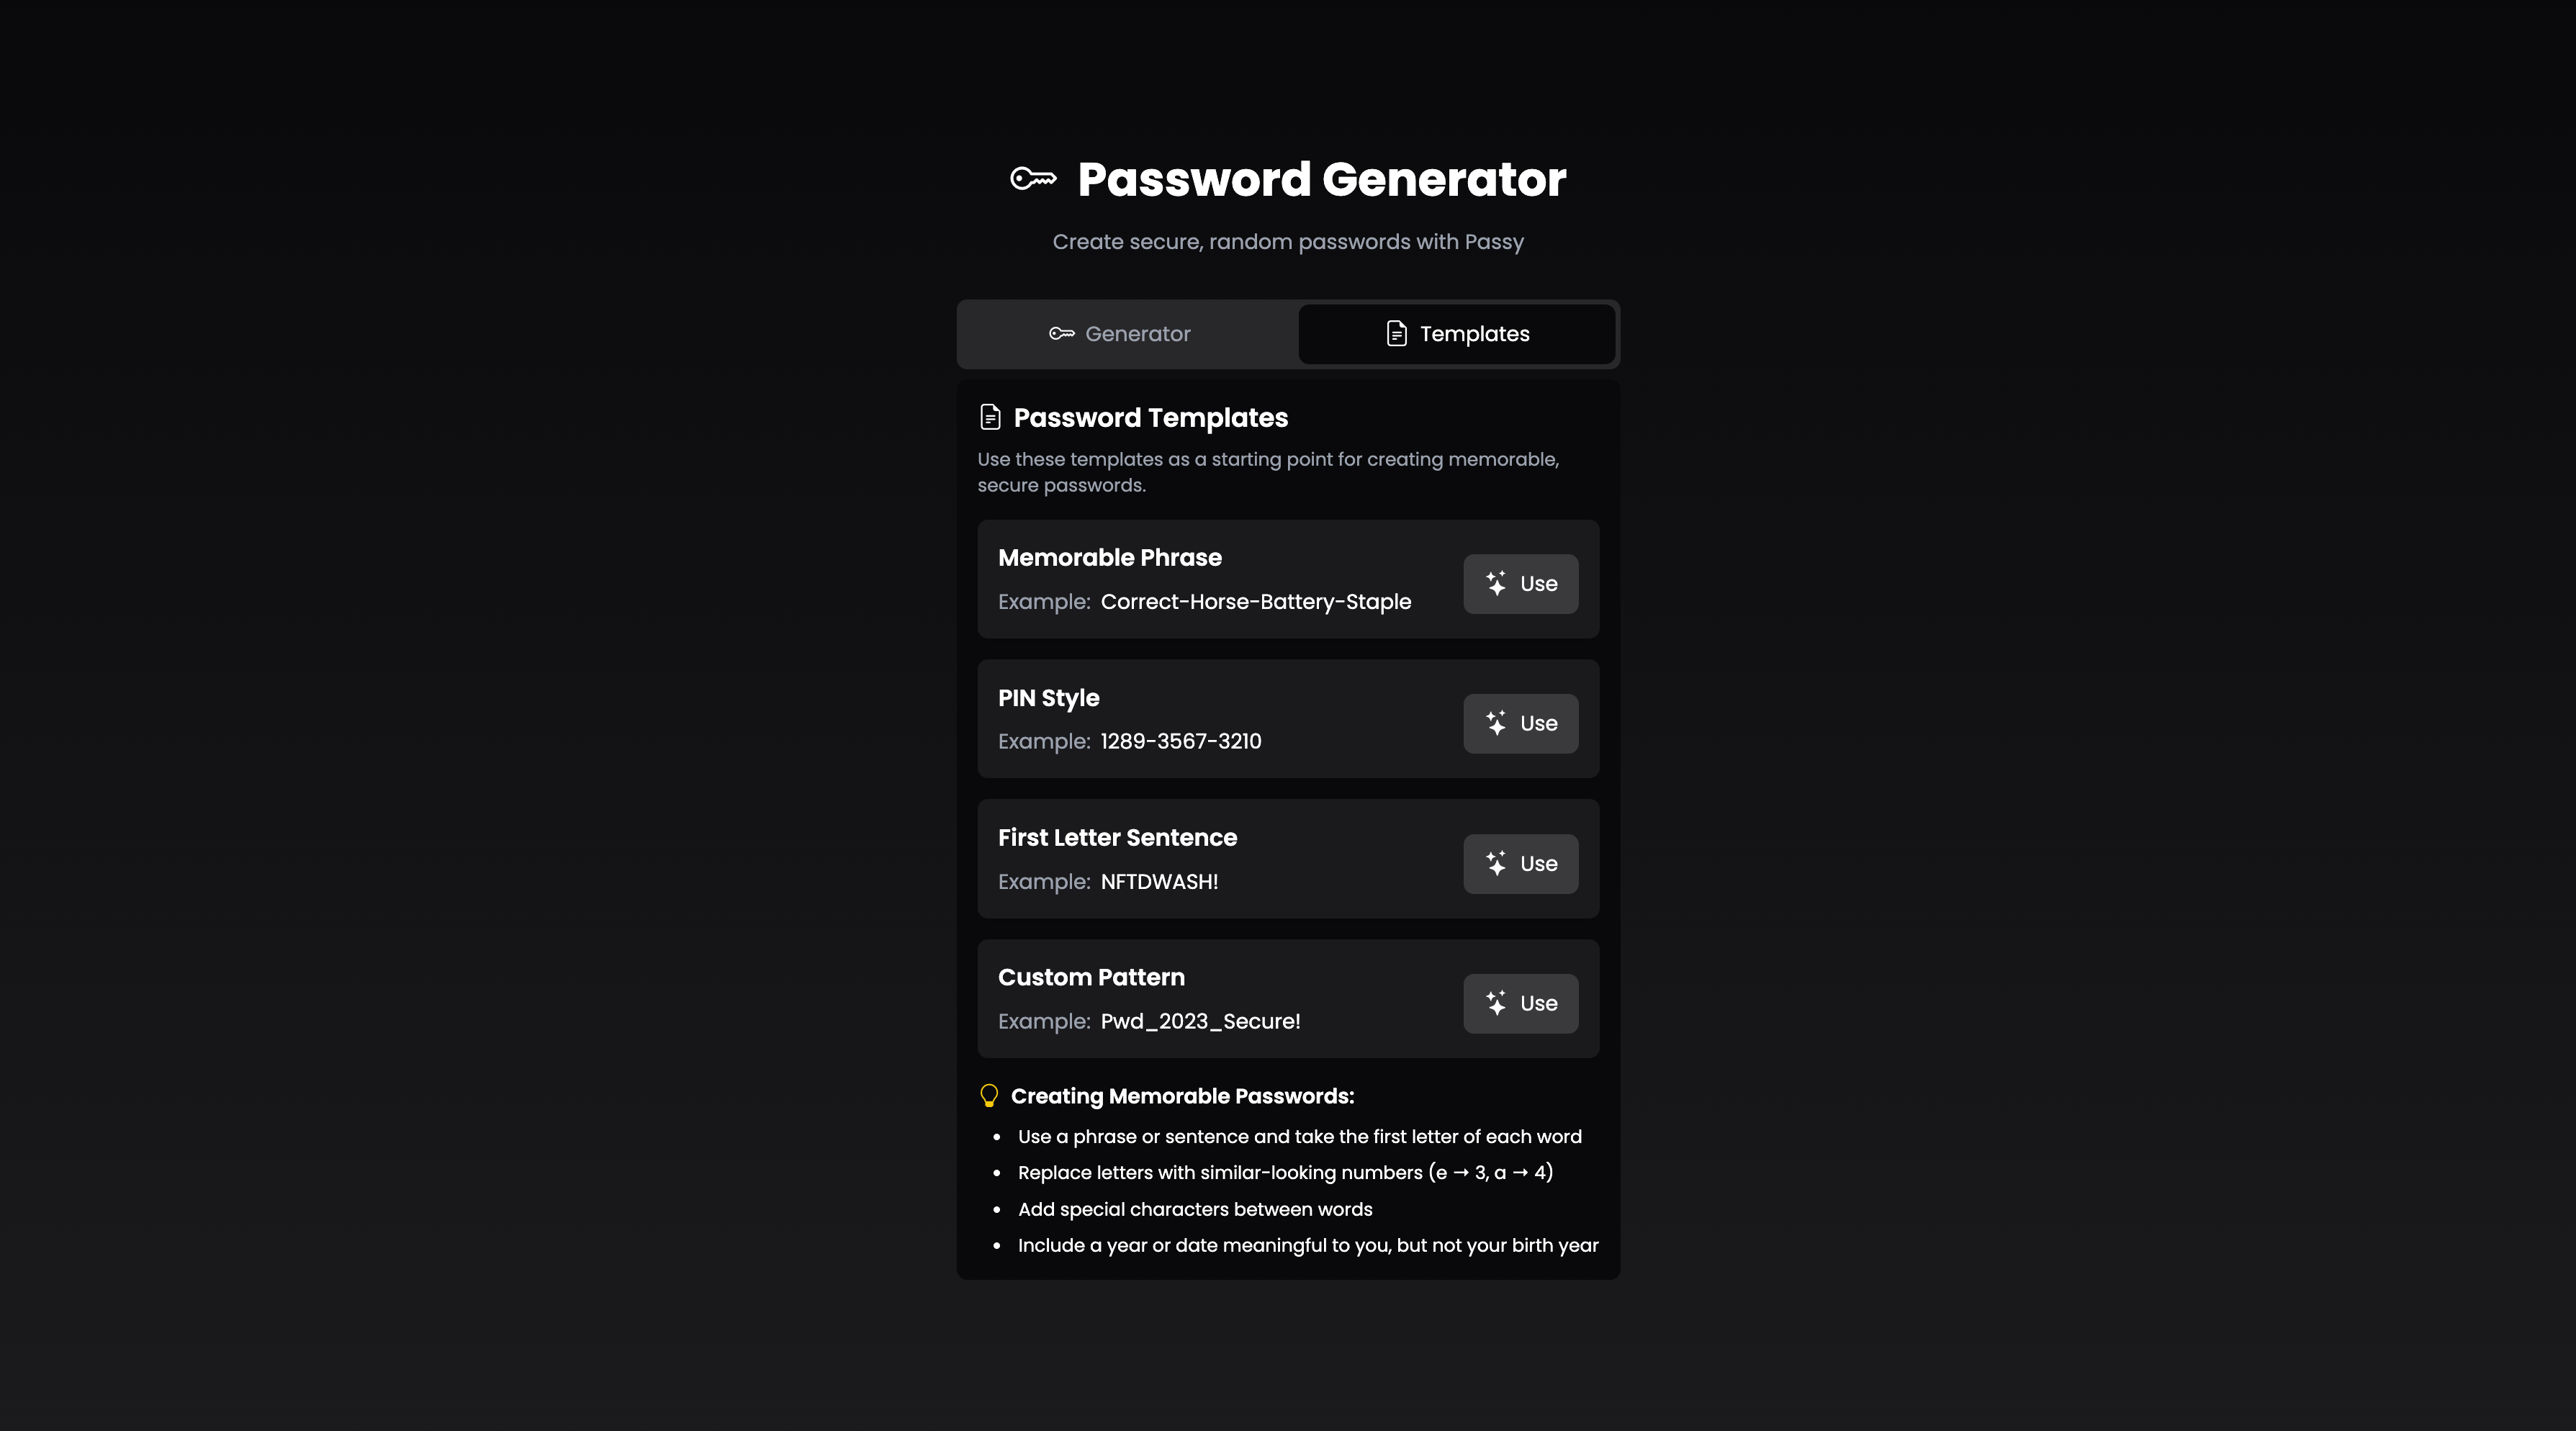Click the 1289-3567-3210 example PIN
Screen dimensions: 2576x1431
1181,741
